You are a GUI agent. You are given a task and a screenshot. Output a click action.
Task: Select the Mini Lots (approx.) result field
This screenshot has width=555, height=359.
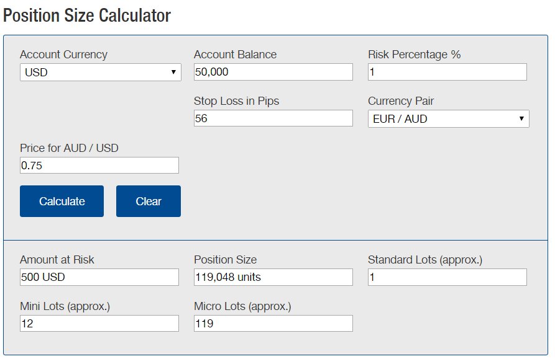tap(99, 323)
